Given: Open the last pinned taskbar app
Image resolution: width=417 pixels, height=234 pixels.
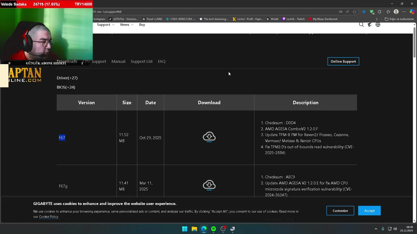Looking at the screenshot, I should tap(233, 229).
